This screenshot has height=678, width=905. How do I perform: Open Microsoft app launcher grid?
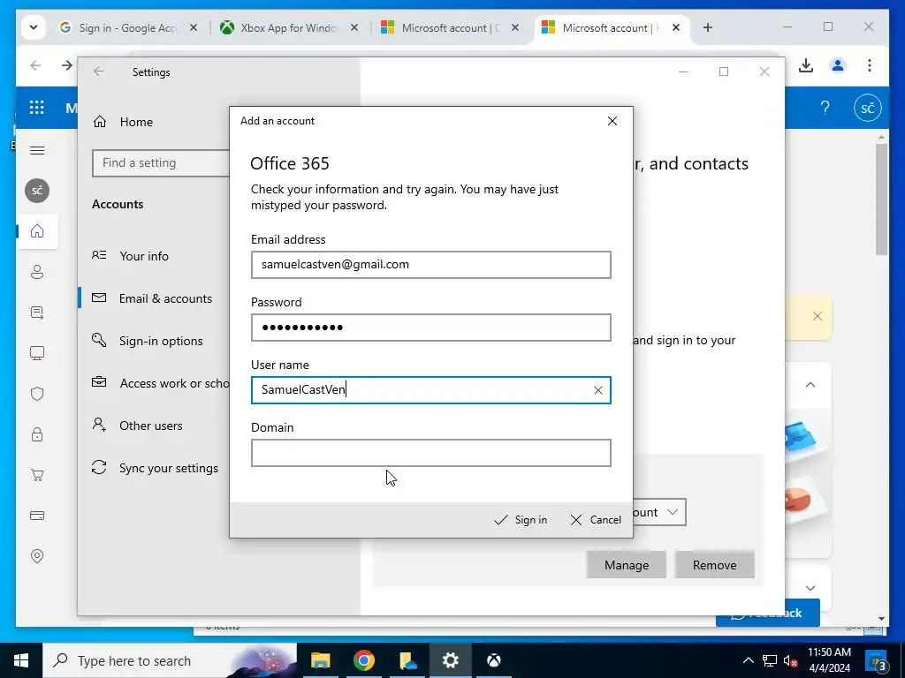tap(37, 107)
